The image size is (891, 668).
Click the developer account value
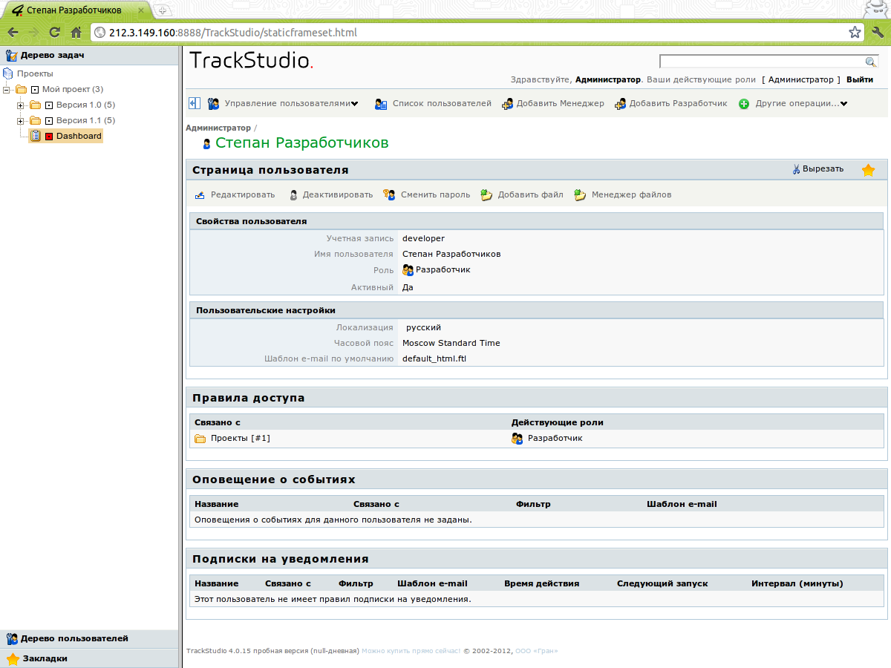pyautogui.click(x=423, y=239)
